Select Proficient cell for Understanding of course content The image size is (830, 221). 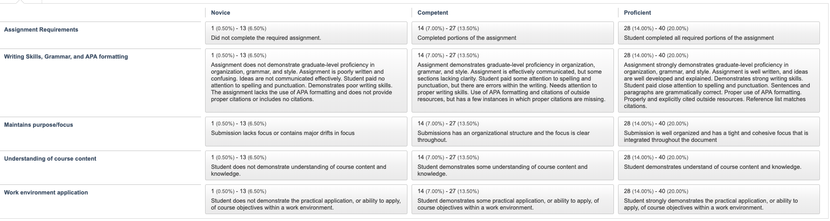719,165
